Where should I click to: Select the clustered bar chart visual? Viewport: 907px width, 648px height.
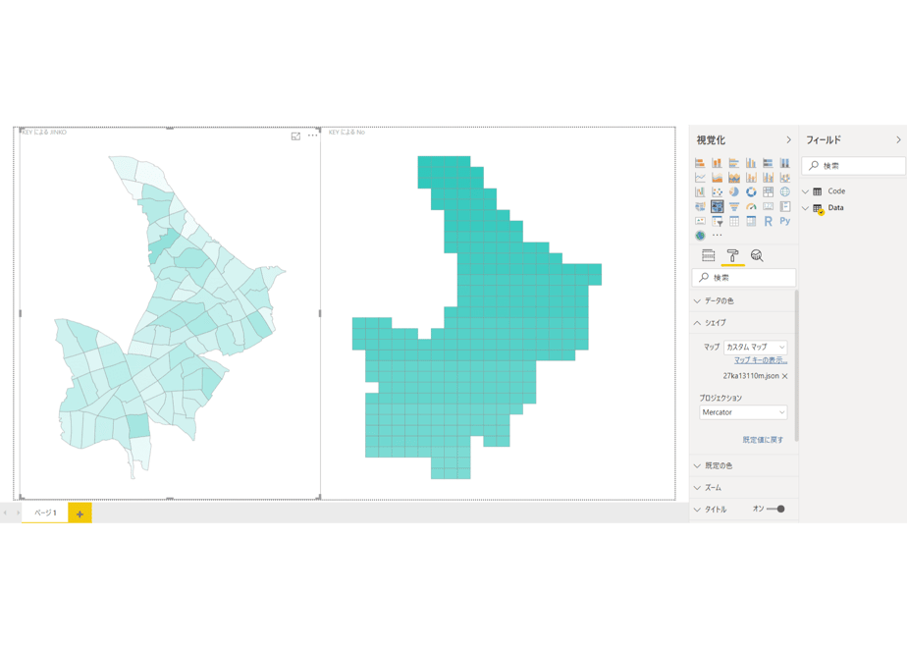(x=734, y=163)
